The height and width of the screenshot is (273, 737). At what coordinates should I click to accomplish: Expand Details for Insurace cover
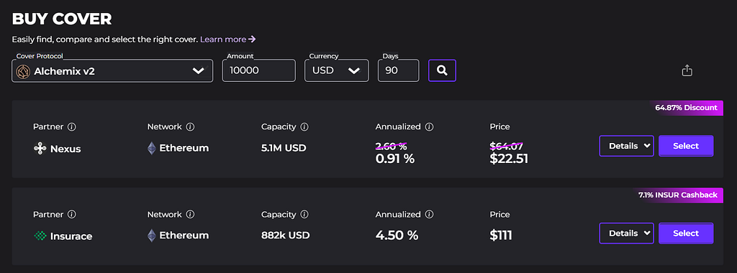(627, 233)
